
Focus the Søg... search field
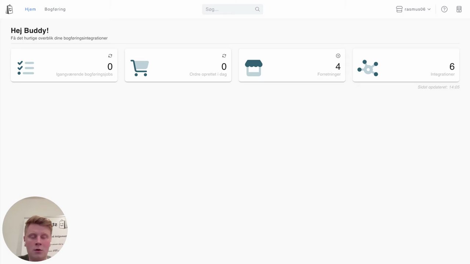pos(232,9)
